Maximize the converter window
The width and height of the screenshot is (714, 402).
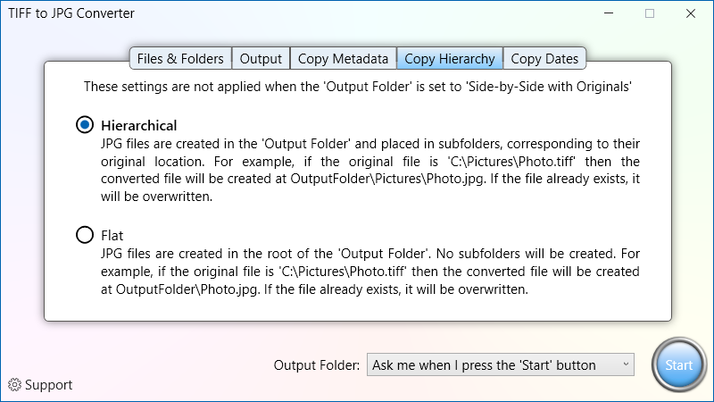(650, 13)
